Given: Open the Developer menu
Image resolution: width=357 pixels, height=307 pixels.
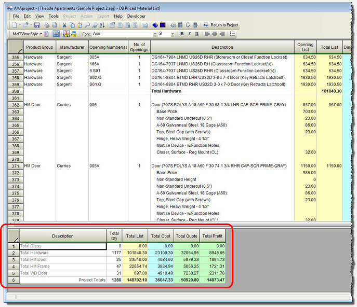Looking at the screenshot, I should (x=136, y=16).
